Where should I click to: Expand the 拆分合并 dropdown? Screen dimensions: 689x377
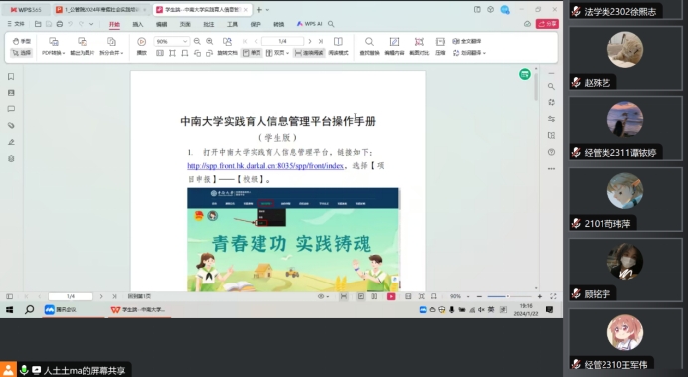[x=111, y=45]
